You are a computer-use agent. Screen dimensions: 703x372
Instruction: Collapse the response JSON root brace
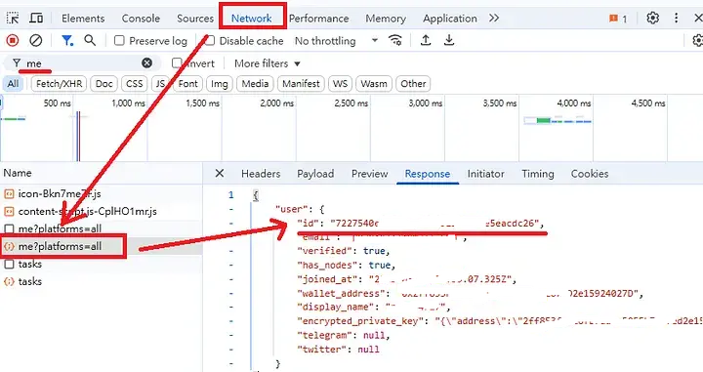coord(256,195)
